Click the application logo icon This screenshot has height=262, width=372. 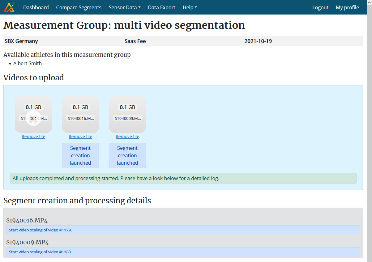tap(9, 7)
